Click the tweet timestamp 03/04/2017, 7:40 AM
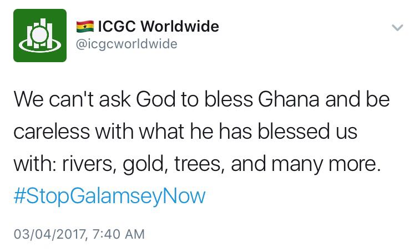Image resolution: width=415 pixels, height=252 pixels. (x=79, y=234)
